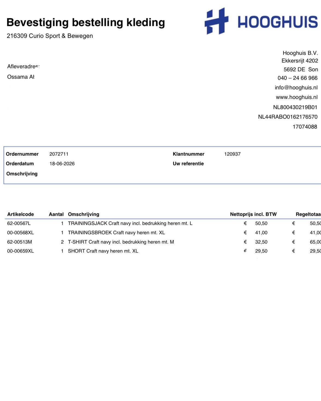Click the 'Hooghuis B.V.' company name
The height and width of the screenshot is (401, 321).
[300, 53]
